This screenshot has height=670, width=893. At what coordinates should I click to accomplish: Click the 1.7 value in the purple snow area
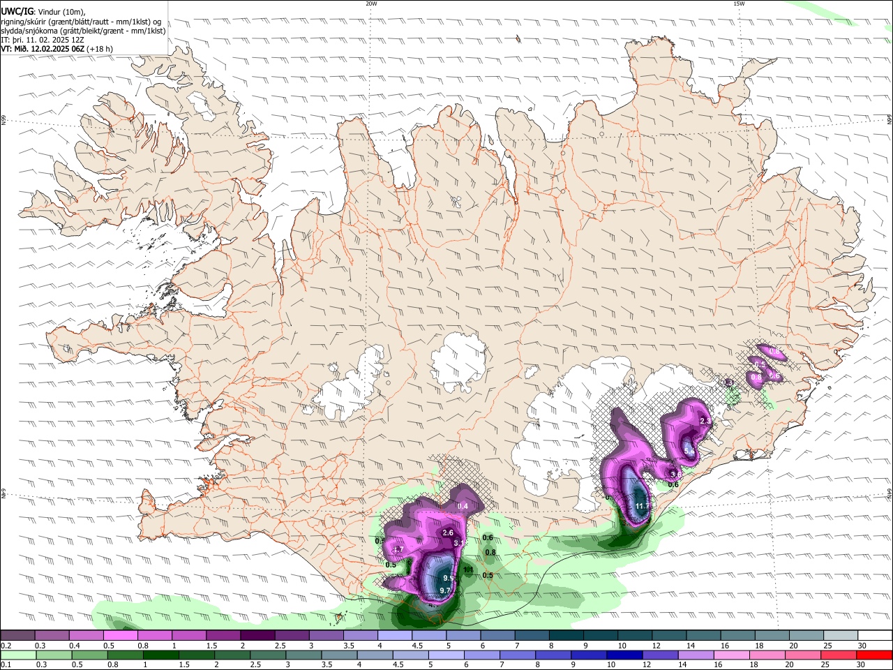pyautogui.click(x=399, y=549)
